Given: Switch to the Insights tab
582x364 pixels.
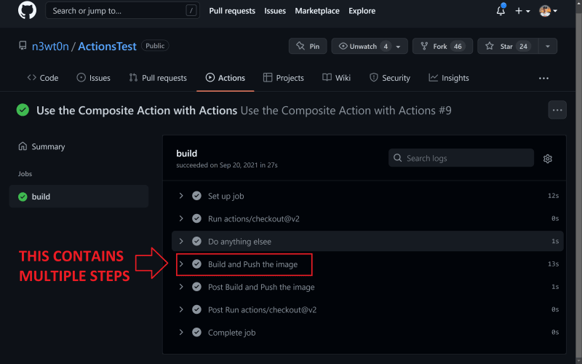Looking at the screenshot, I should pyautogui.click(x=449, y=78).
